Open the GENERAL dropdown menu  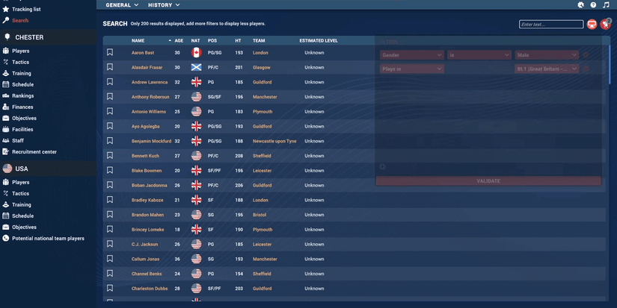[122, 4]
